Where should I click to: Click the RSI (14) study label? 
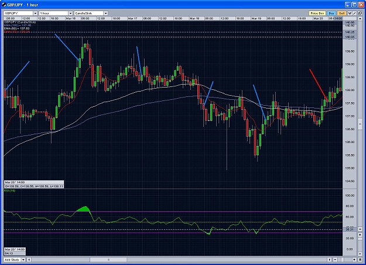tap(10, 190)
